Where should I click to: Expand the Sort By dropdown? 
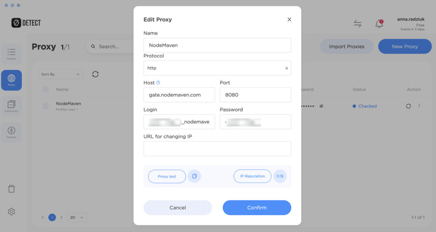(61, 74)
